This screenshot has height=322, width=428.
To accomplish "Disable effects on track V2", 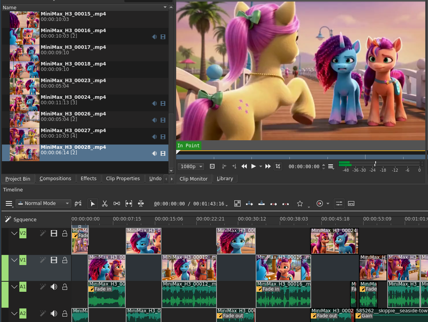I will [43, 233].
